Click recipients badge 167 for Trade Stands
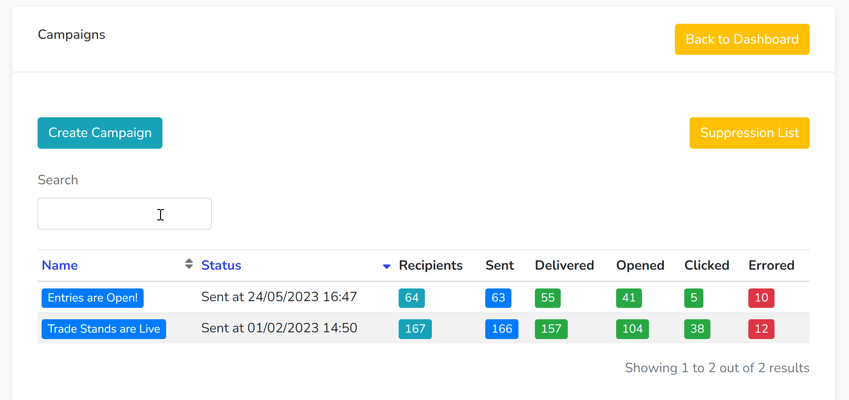 [x=415, y=329]
